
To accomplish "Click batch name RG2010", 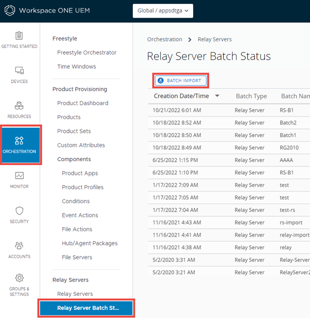I will coord(289,147).
